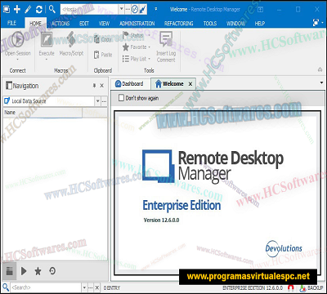
Task: Open the Favorite star dropdown
Action: [137, 47]
